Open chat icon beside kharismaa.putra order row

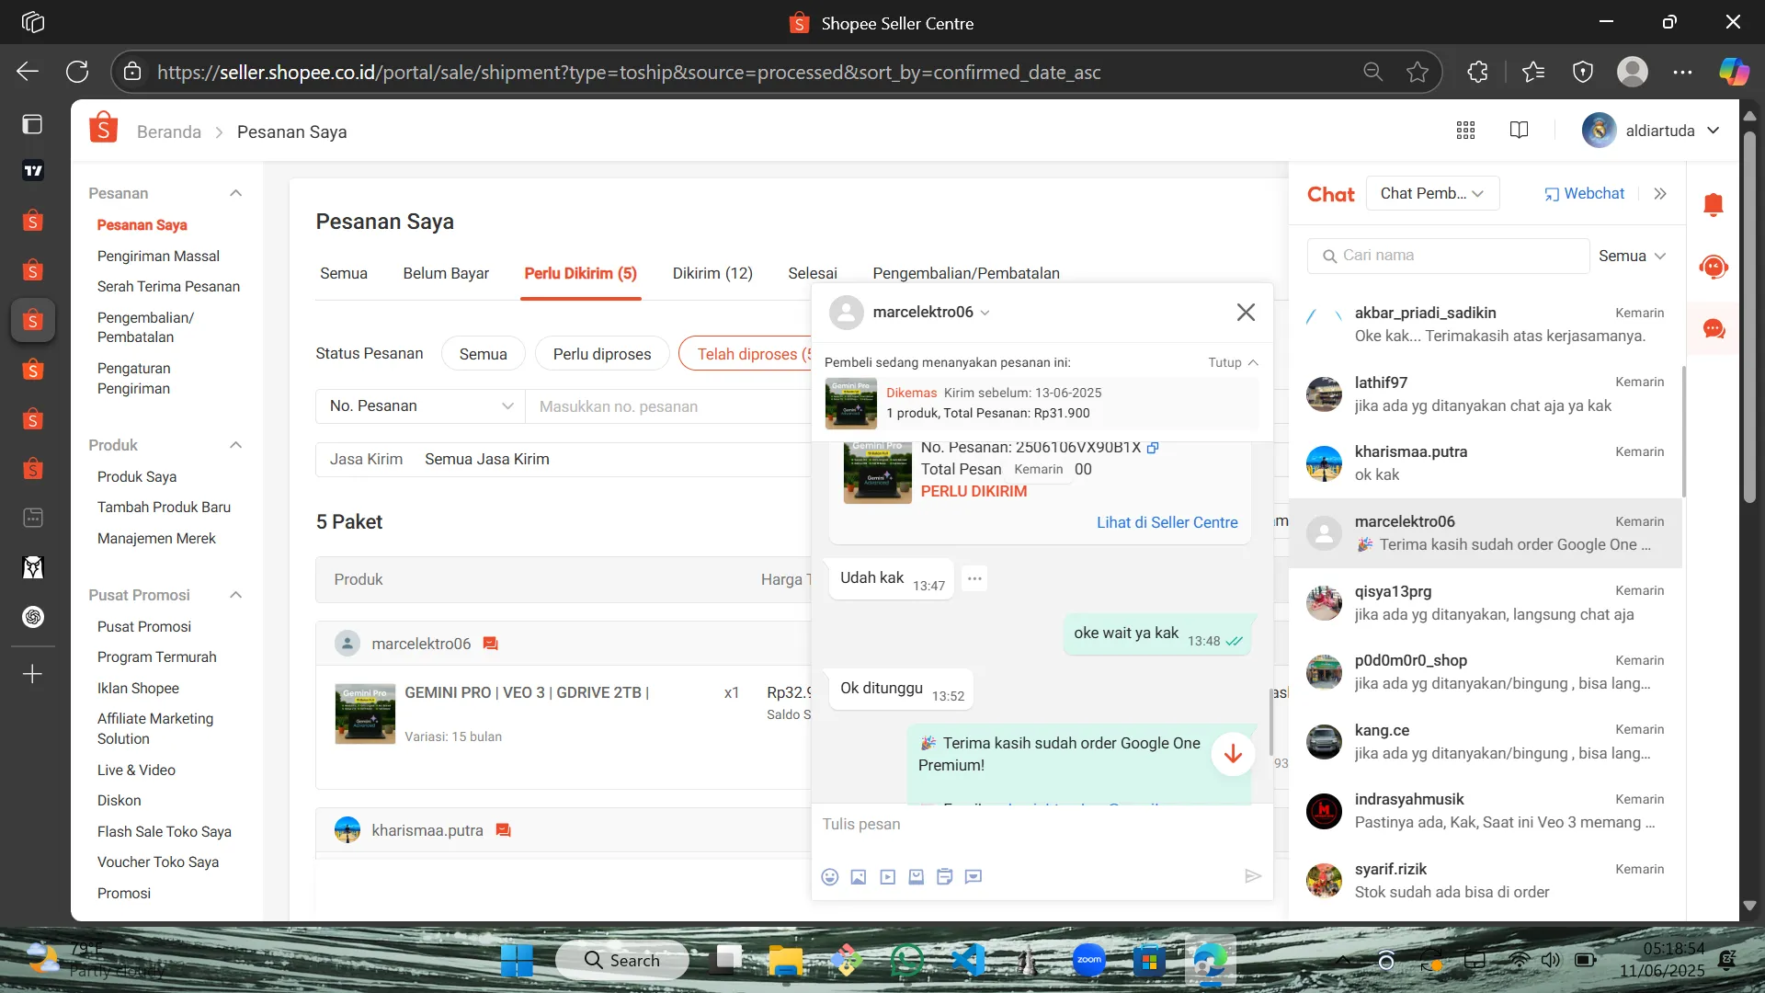tap(504, 830)
